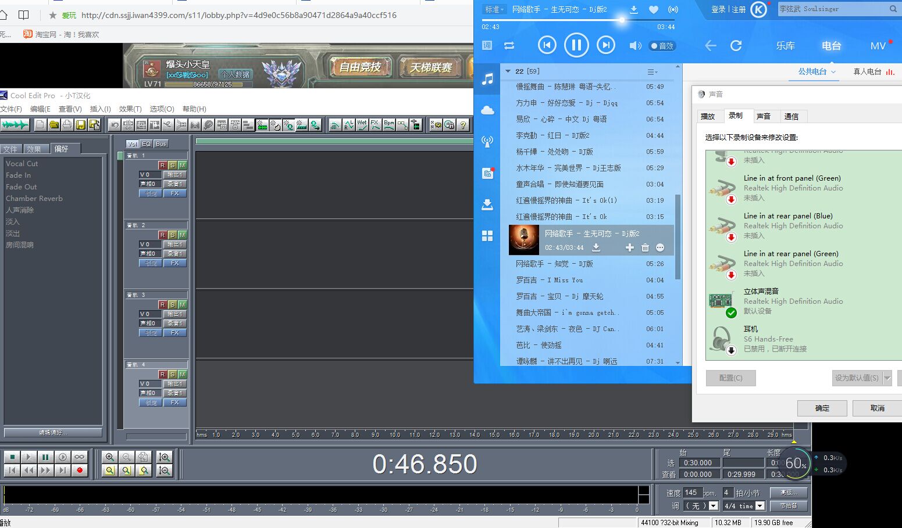
Task: Click the vertical zoom in icon
Action: click(x=165, y=457)
